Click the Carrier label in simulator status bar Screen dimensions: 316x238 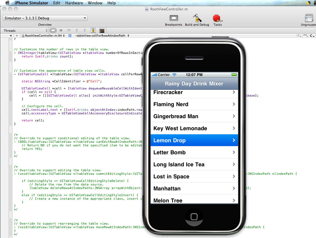pyautogui.click(x=164, y=75)
